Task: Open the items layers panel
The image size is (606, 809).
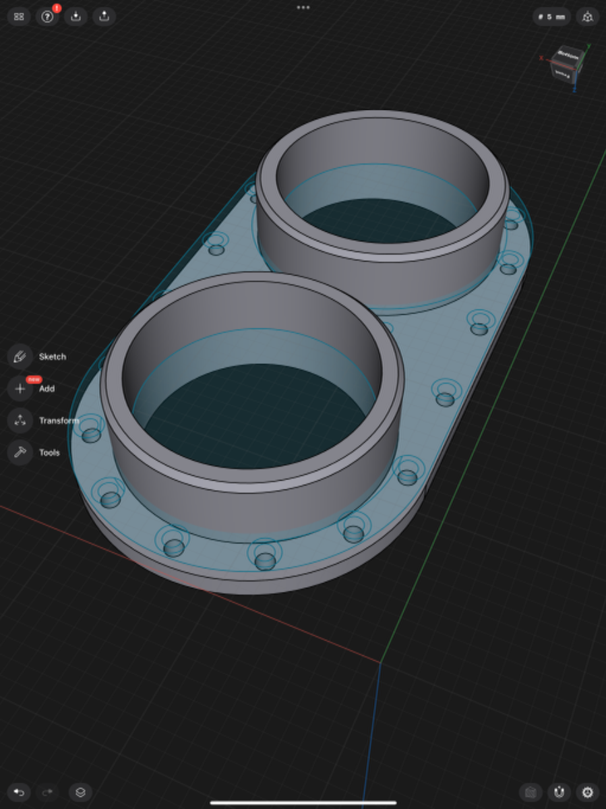Action: [80, 792]
